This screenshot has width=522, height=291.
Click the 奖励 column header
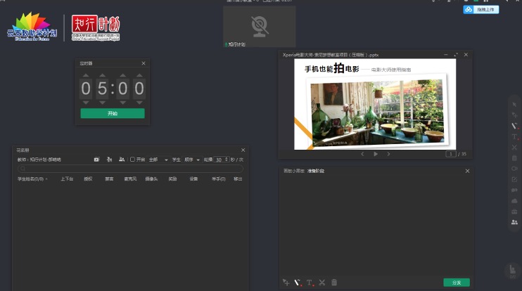[x=172, y=179]
